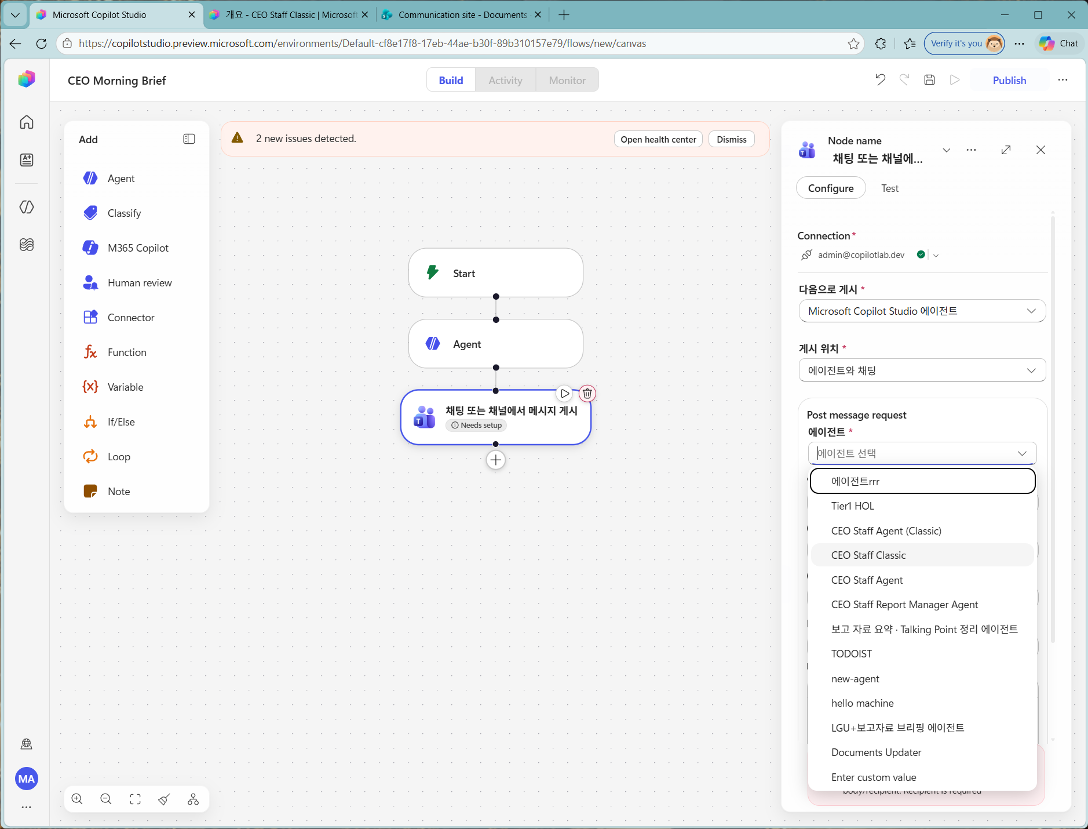Image resolution: width=1088 pixels, height=829 pixels.
Task: Open Home in left sidebar
Action: [27, 122]
